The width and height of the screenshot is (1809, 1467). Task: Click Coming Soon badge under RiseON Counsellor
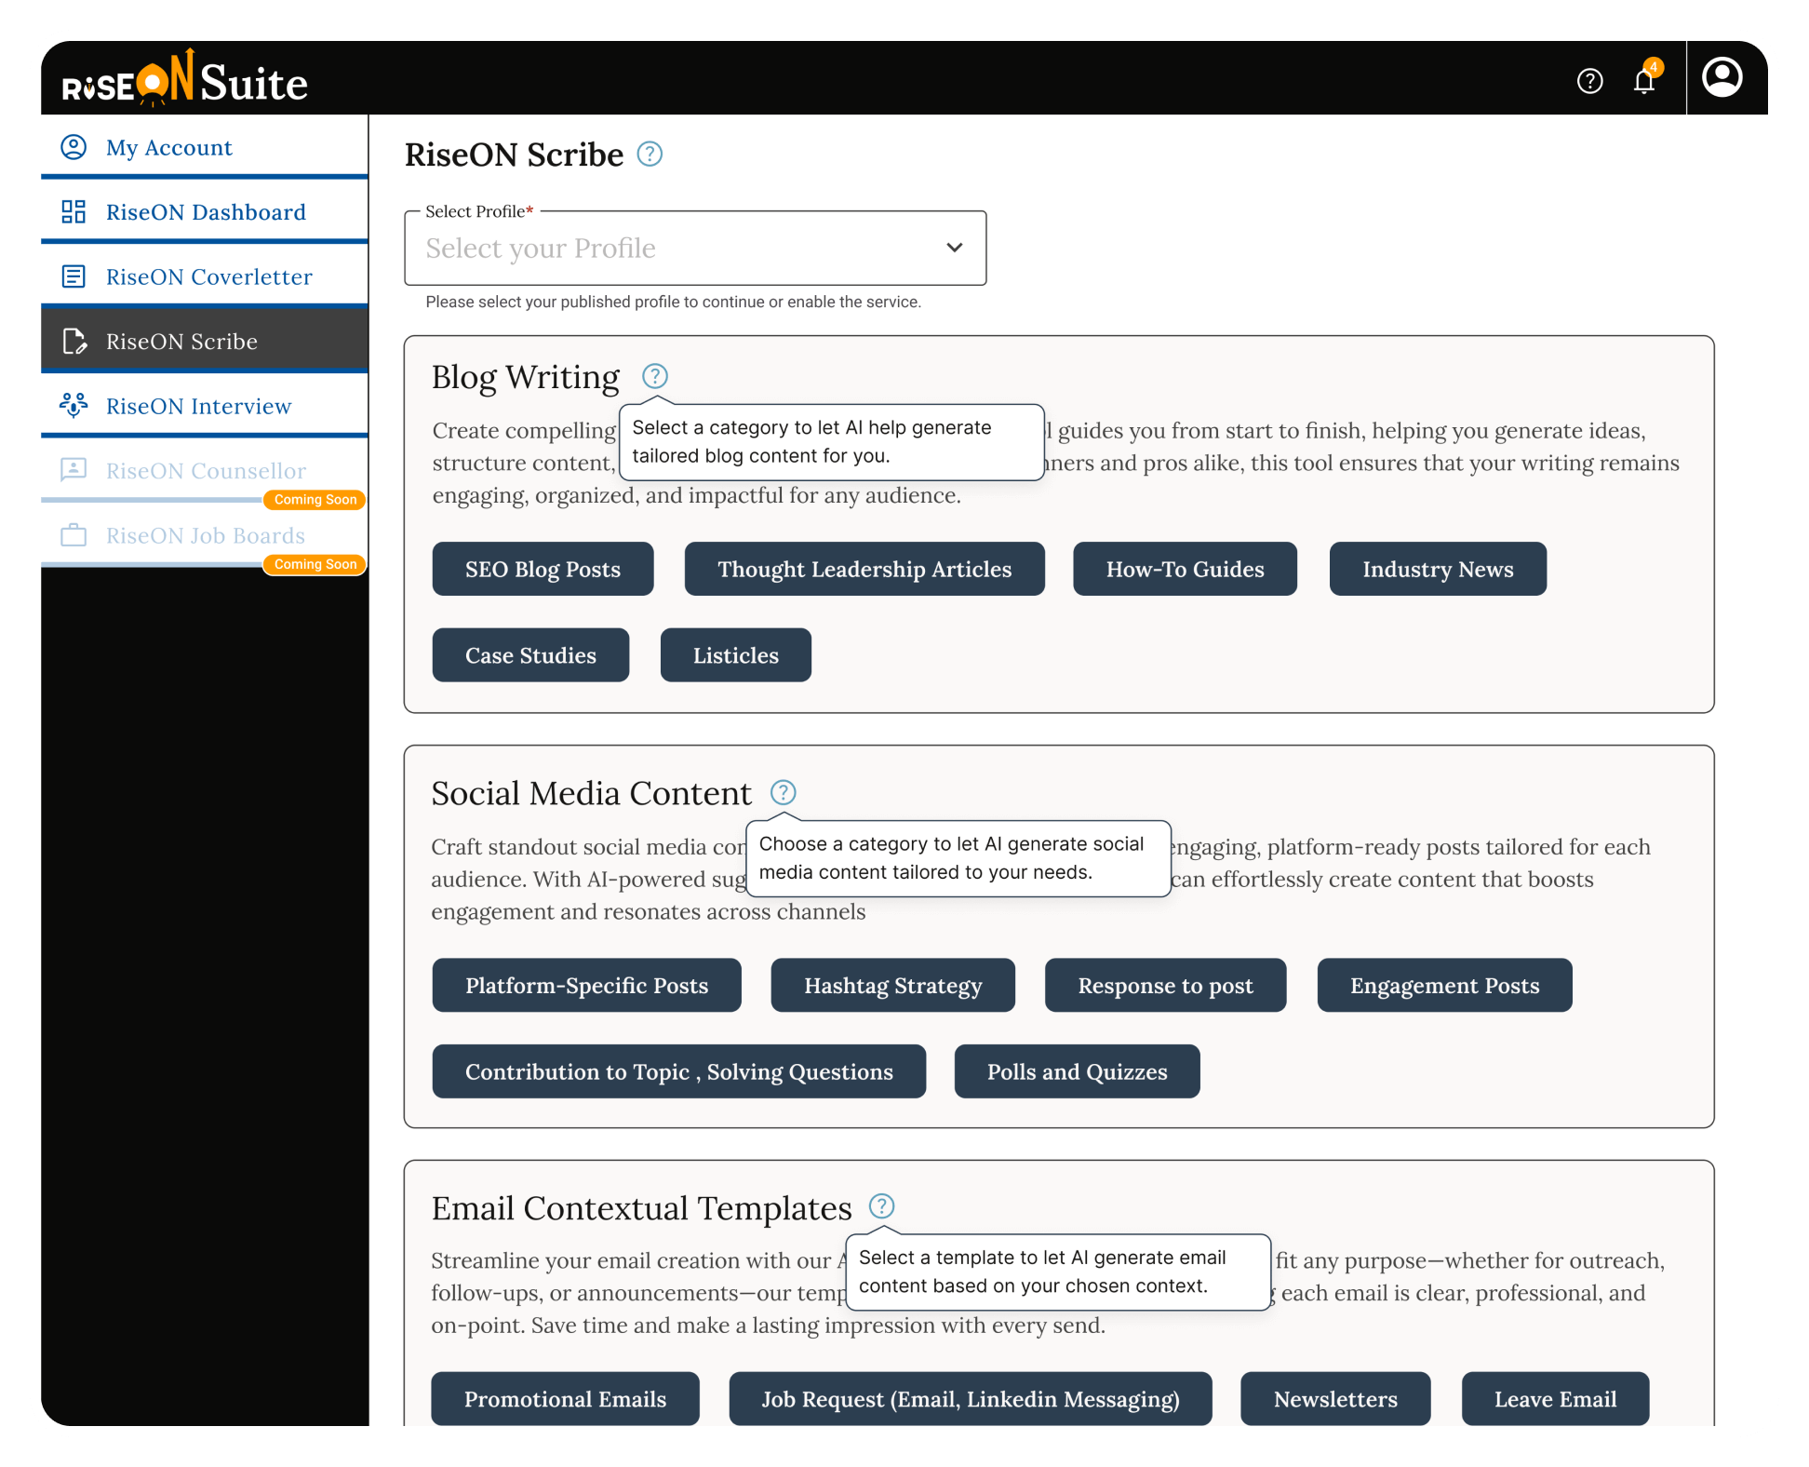[x=315, y=500]
